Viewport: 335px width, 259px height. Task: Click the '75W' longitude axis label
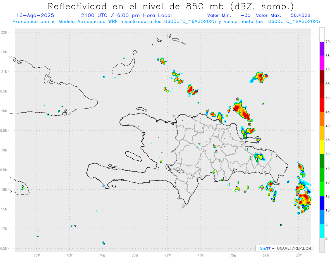point(70,255)
